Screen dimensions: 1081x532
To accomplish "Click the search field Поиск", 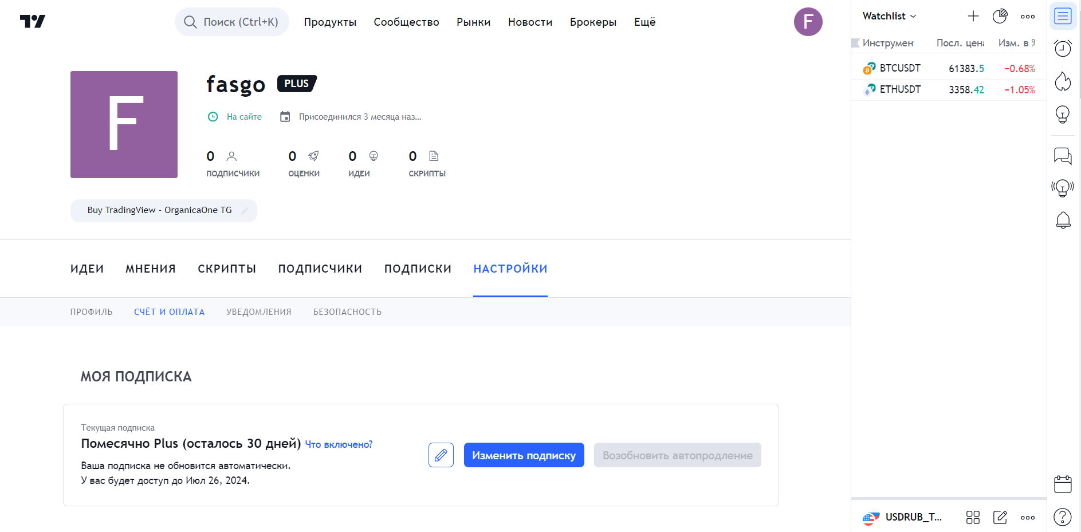I will coord(232,22).
